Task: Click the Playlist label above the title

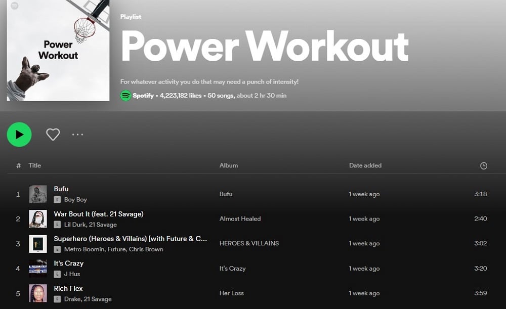Action: 131,17
